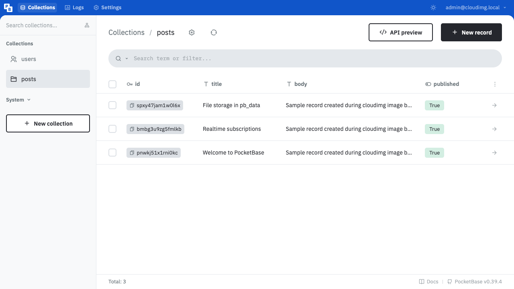Open the Logs tab
The height and width of the screenshot is (289, 514).
coord(74,8)
